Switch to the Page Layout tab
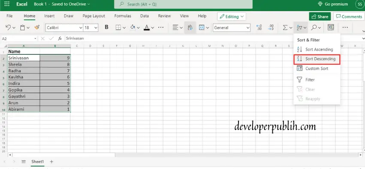This screenshot has height=169, width=365. pyautogui.click(x=94, y=16)
